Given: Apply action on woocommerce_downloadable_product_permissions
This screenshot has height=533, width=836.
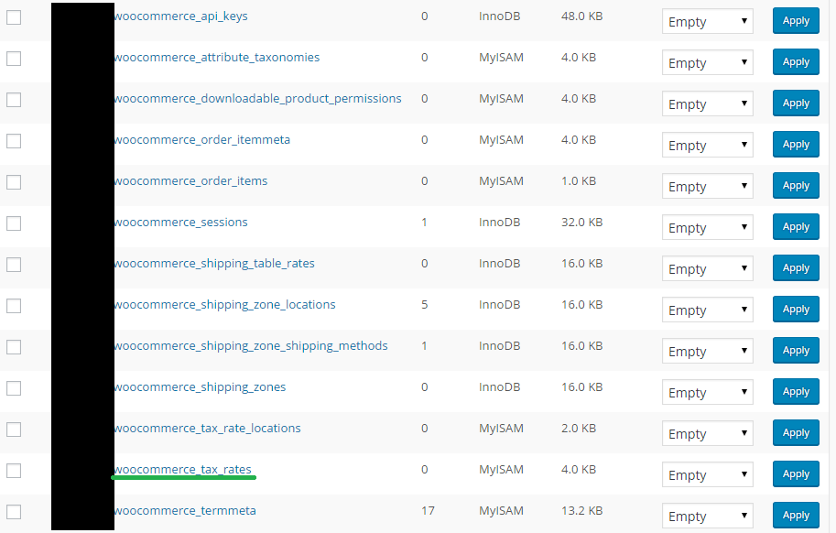Looking at the screenshot, I should pyautogui.click(x=796, y=103).
